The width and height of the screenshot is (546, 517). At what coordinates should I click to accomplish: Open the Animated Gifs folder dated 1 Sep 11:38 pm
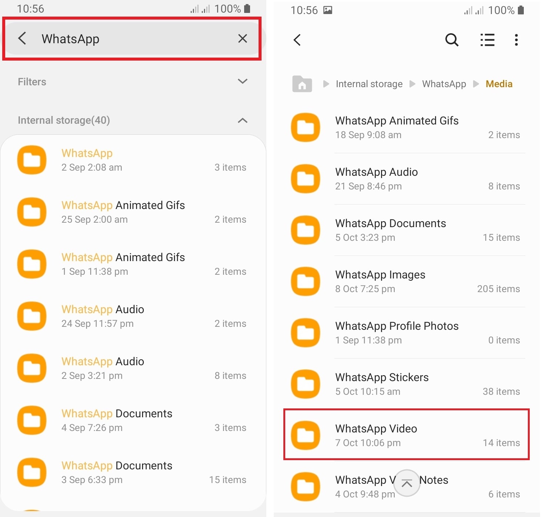pyautogui.click(x=133, y=264)
